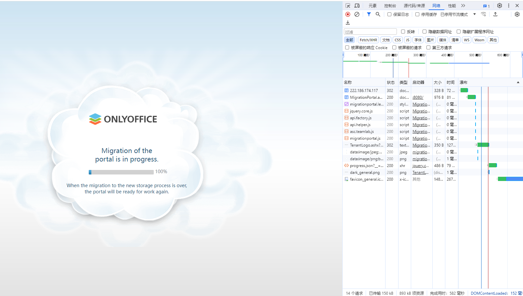Sort by the size column header
523x296 pixels.
pos(438,82)
